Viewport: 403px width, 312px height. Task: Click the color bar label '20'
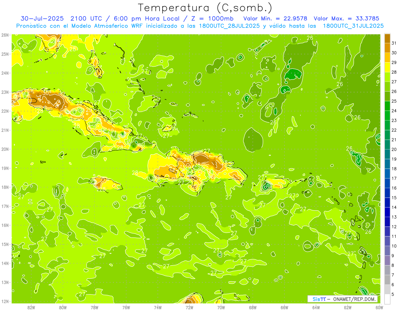[394, 149]
